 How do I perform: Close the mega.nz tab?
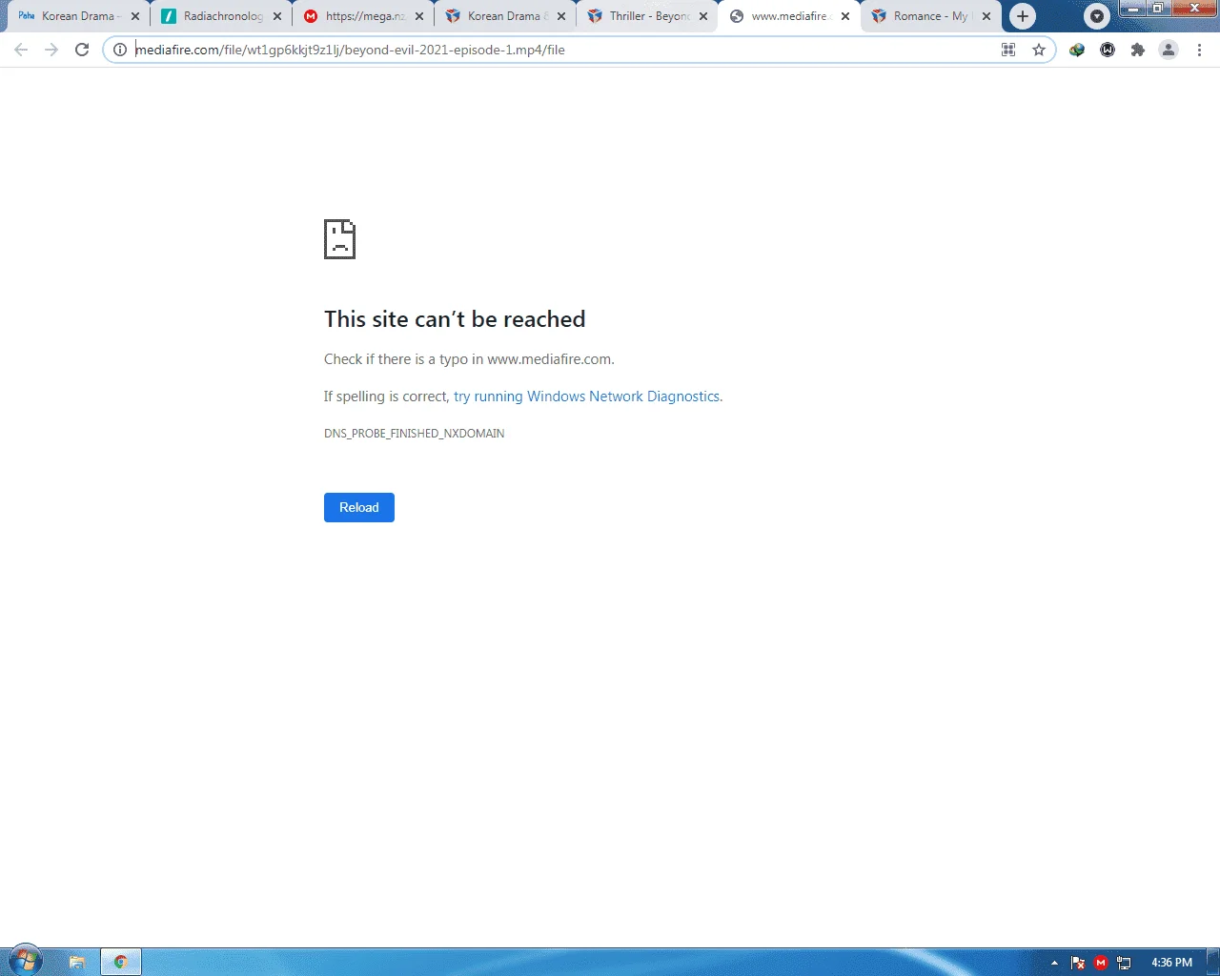pos(419,16)
